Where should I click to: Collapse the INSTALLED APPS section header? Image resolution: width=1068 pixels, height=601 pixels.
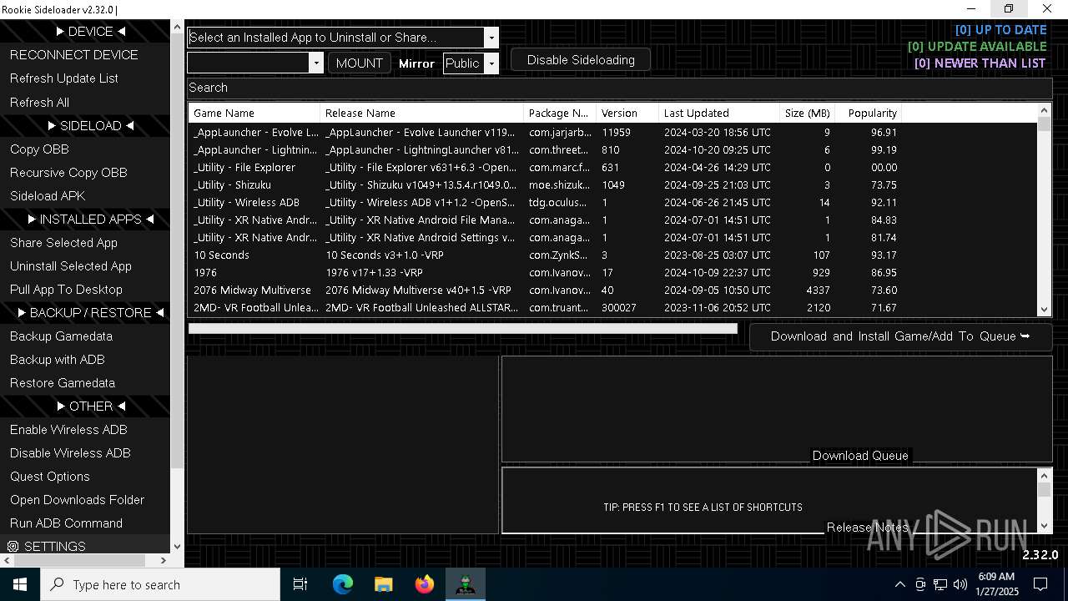[90, 219]
